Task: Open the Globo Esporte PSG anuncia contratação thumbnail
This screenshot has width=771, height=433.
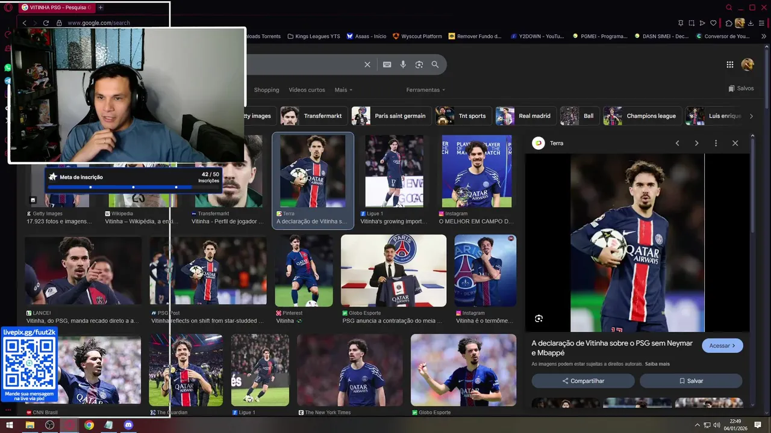Action: [x=393, y=271]
